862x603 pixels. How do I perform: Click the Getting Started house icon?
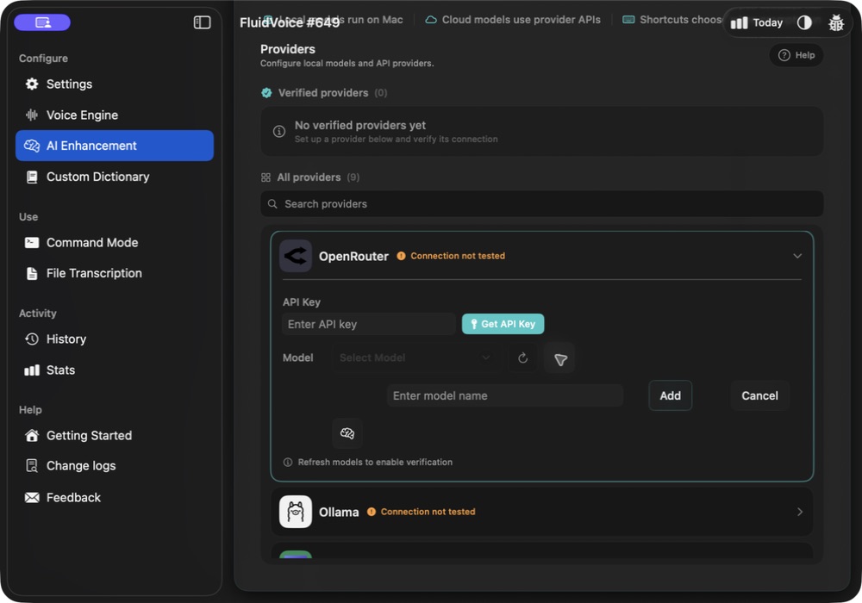pyautogui.click(x=32, y=435)
